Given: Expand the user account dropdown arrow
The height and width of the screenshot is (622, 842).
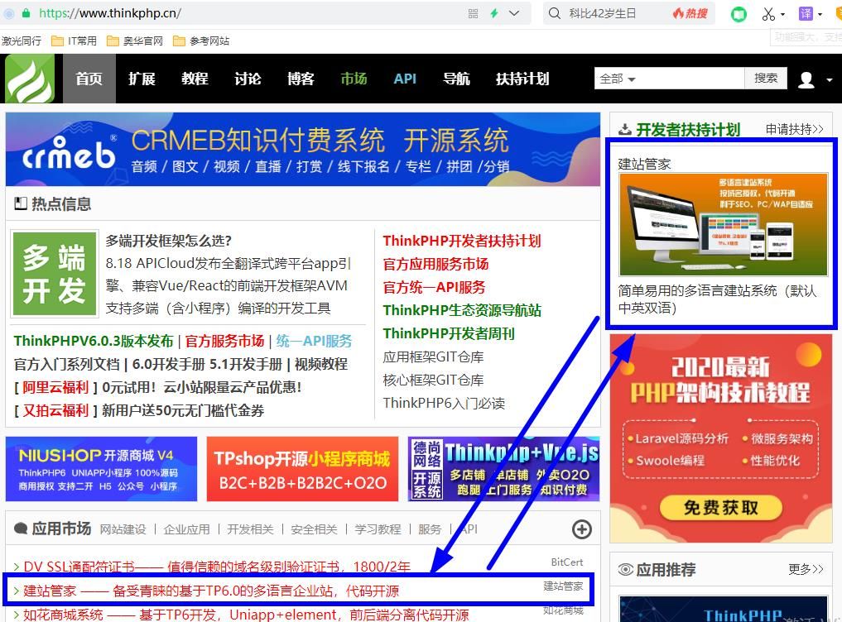Looking at the screenshot, I should click(830, 80).
